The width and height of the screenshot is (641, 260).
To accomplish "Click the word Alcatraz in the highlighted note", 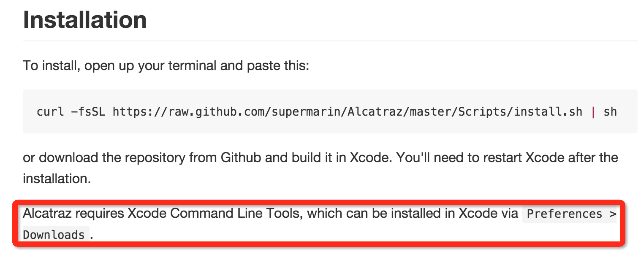I will click(46, 214).
